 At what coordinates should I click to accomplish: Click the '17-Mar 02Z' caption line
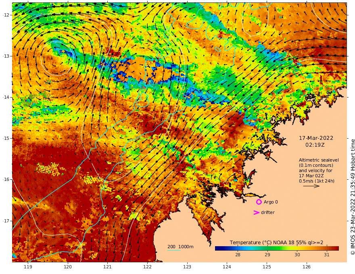point(311,176)
